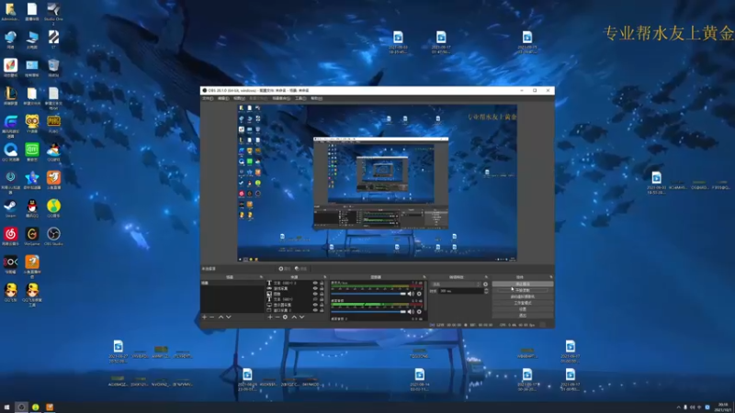This screenshot has height=413, width=735.
Task: Add a new scene with plus icon
Action: pos(204,317)
